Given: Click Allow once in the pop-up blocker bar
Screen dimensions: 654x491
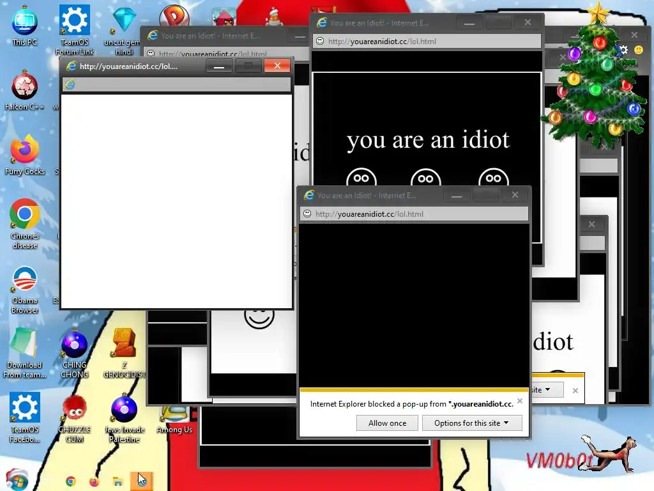Looking at the screenshot, I should click(x=387, y=423).
